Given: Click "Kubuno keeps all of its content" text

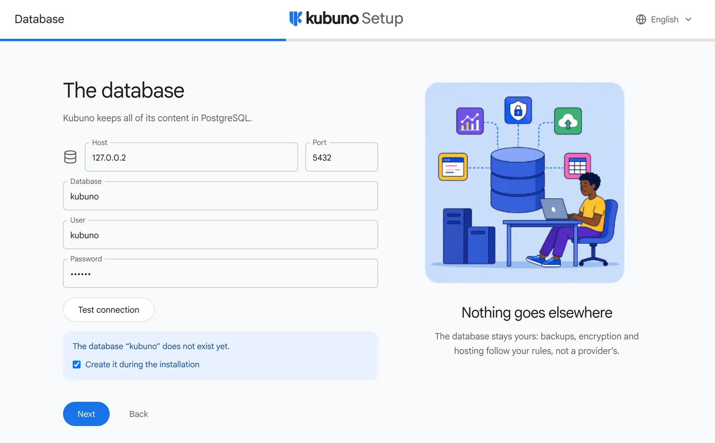Looking at the screenshot, I should pyautogui.click(x=157, y=118).
